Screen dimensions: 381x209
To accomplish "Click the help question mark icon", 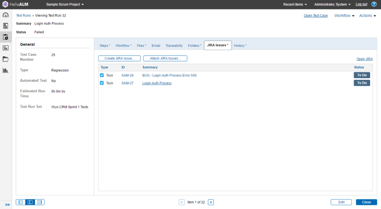I will tap(374, 4).
